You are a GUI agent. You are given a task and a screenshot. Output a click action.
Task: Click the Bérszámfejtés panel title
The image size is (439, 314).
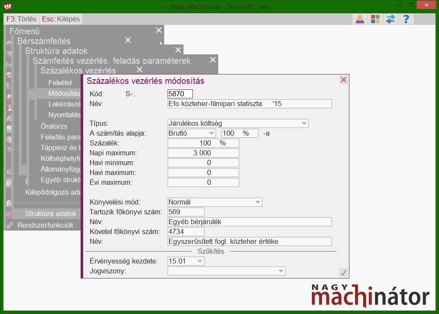(44, 41)
